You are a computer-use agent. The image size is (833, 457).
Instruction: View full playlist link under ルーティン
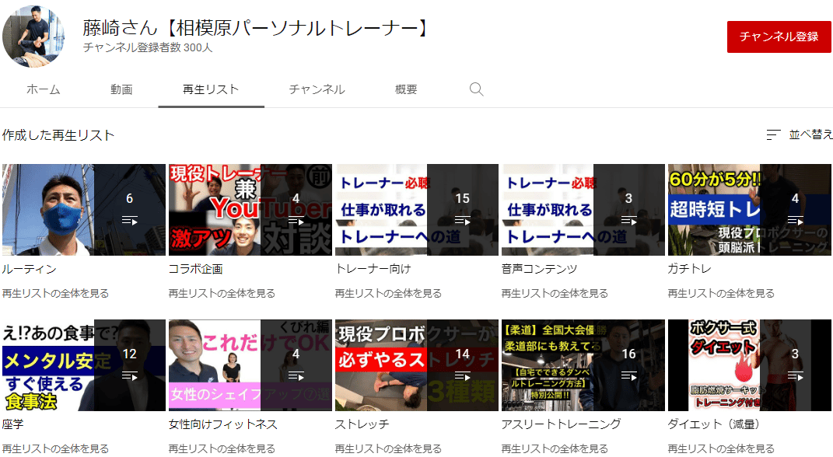tap(55, 293)
